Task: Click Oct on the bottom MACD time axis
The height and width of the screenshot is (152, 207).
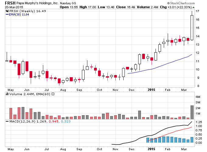Action: (x=100, y=149)
